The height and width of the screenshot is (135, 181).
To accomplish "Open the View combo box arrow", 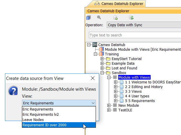I will coord(93,103).
